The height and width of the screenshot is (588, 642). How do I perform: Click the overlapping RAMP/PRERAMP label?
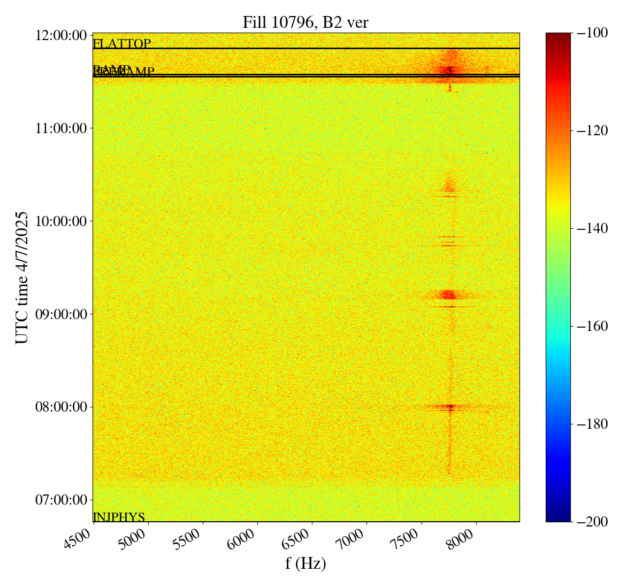(123, 71)
